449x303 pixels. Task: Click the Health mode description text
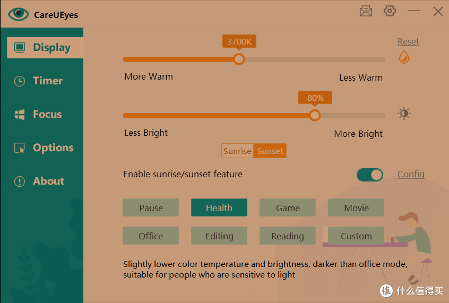265,269
